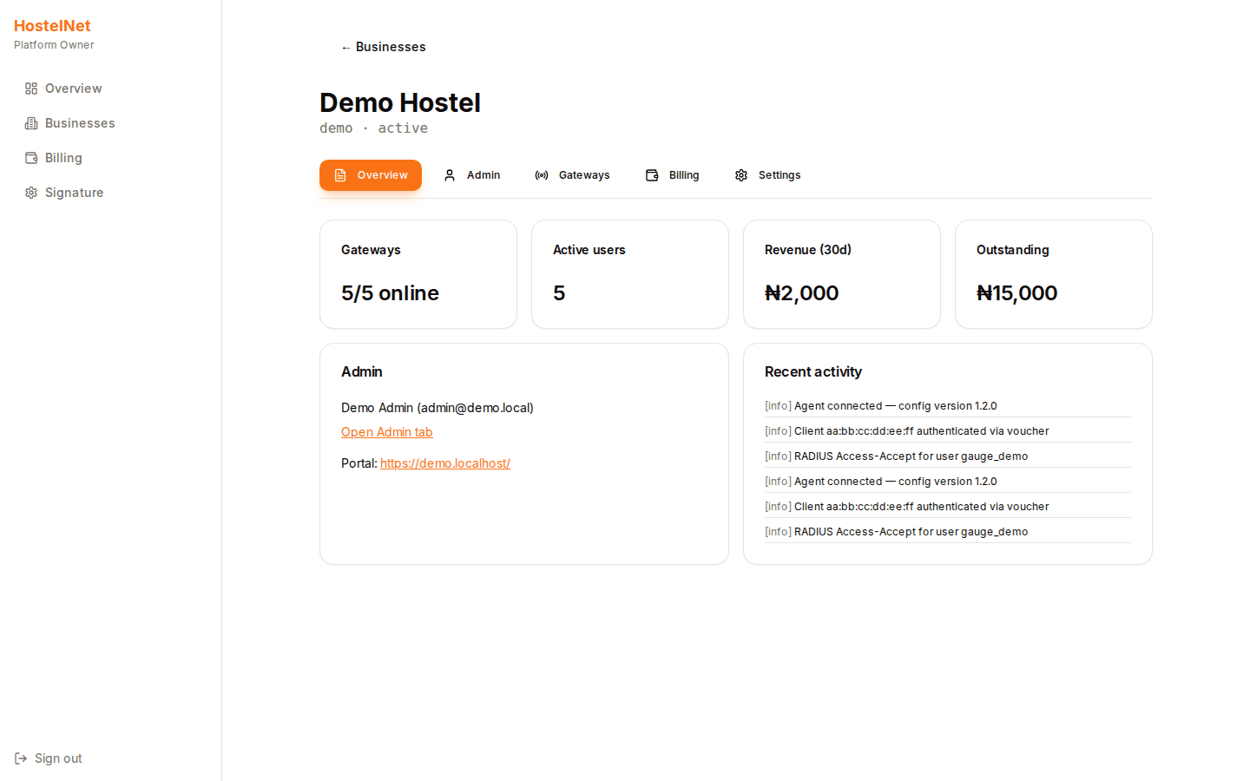Open the Admin tab
Screen dimensions: 1250x781
click(x=471, y=175)
